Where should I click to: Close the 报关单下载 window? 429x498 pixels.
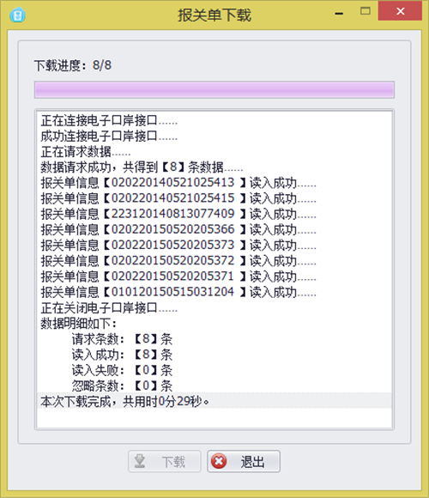pyautogui.click(x=400, y=11)
